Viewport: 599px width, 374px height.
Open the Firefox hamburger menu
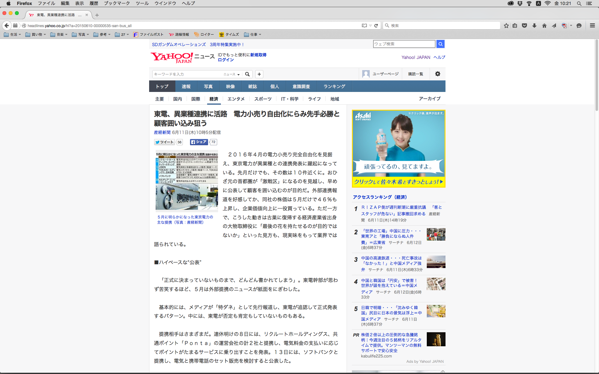[x=592, y=26]
